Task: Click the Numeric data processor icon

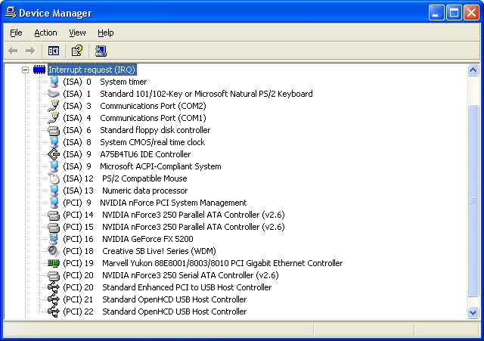Action: coord(54,191)
